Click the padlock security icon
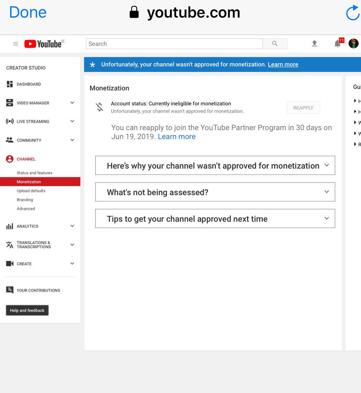 tap(134, 12)
